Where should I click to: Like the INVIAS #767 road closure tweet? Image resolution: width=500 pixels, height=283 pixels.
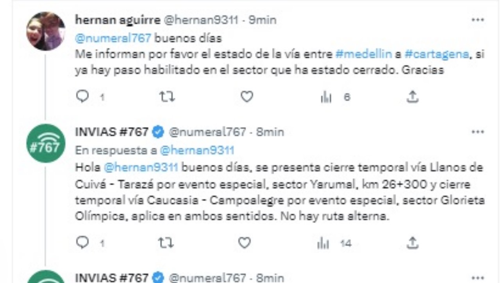[245, 243]
